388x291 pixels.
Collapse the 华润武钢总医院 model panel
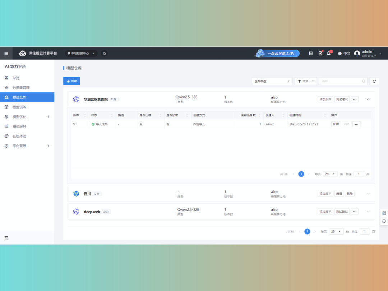tap(368, 100)
